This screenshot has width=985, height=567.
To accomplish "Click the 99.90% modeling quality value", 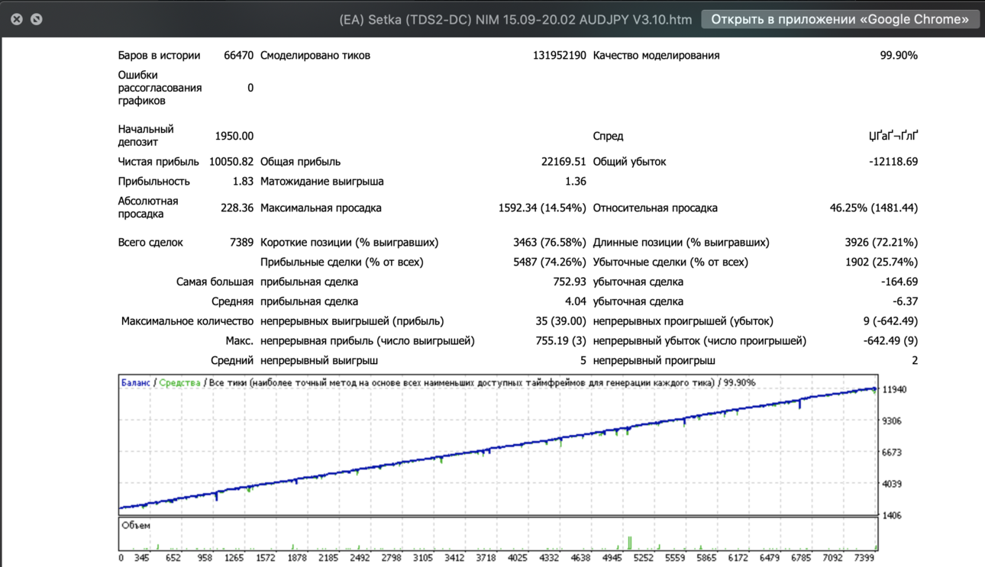I will point(899,55).
